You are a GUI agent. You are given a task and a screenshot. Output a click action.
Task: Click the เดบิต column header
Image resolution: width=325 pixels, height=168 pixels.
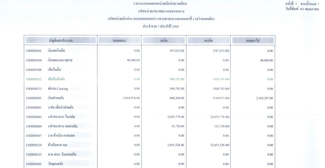pyautogui.click(x=164, y=41)
